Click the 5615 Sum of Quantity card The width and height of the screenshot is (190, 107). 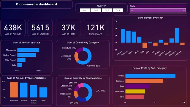40,28
